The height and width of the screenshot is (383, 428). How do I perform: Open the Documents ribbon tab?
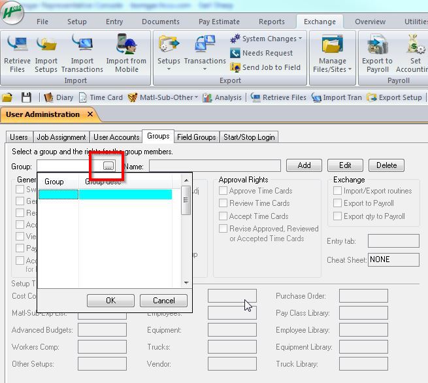tap(161, 22)
